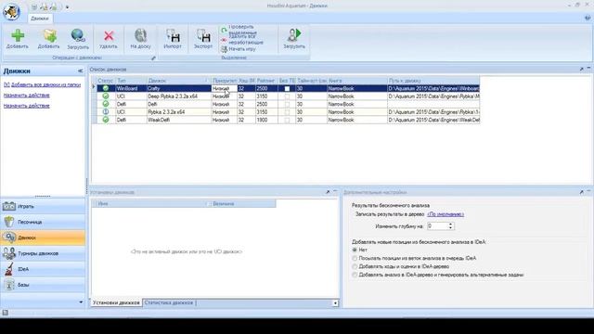This screenshot has height=334, width=594.
Task: Open the quick access toolbar customize dropdown arrow
Action: click(x=67, y=7)
